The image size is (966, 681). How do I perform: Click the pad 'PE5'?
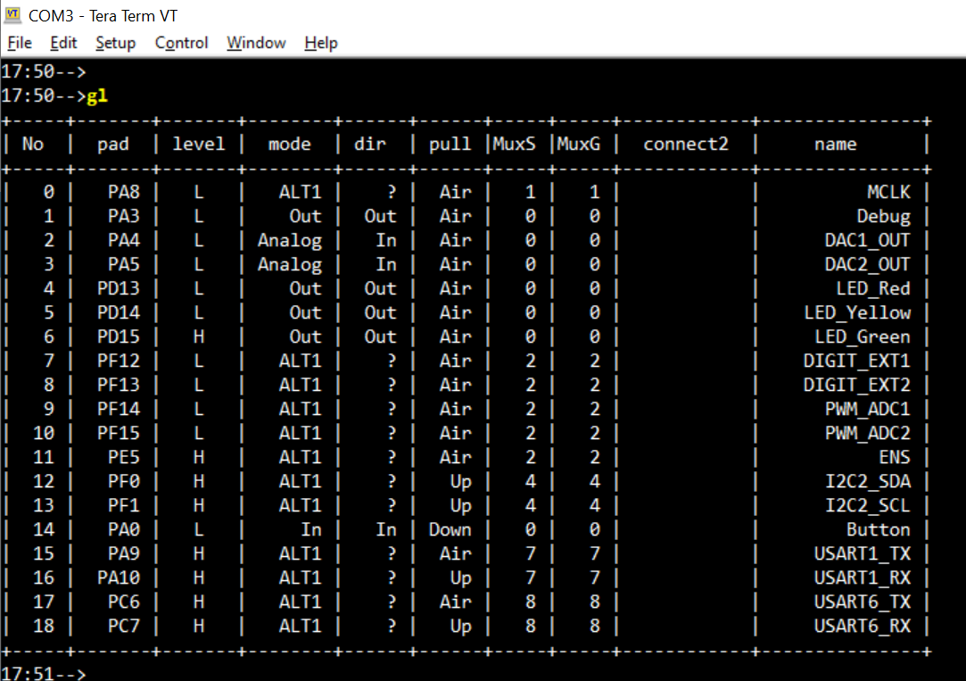pos(124,457)
